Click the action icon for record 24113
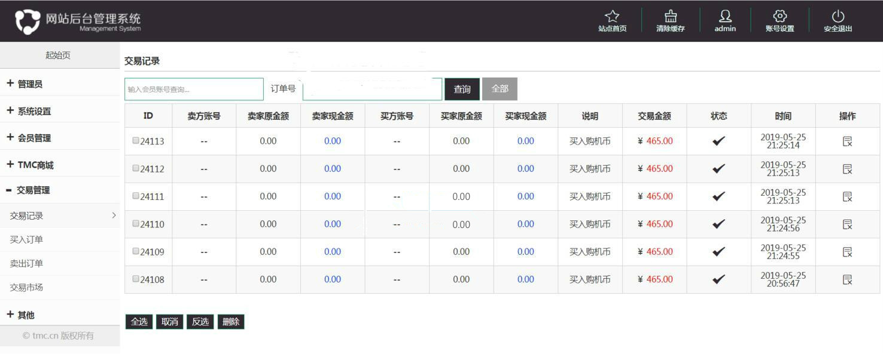The image size is (883, 354). click(x=847, y=141)
